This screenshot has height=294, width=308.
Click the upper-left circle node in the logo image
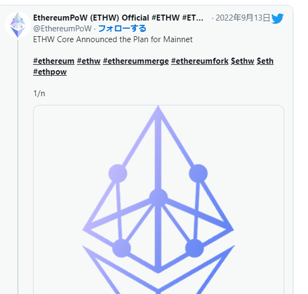[x=118, y=173]
